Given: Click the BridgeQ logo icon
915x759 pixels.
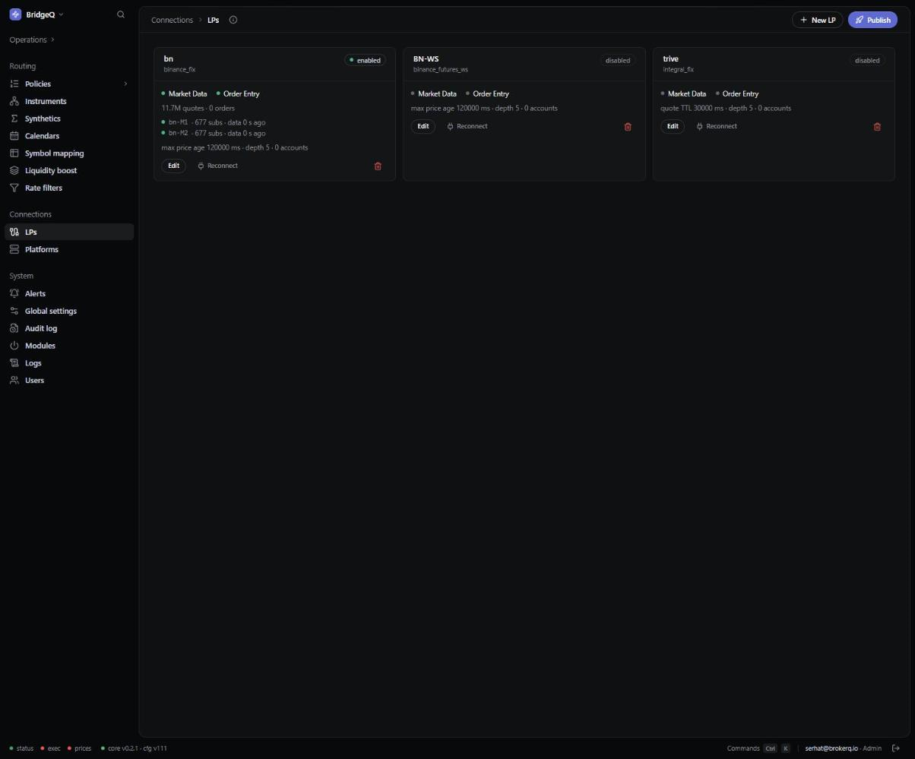Looking at the screenshot, I should (x=15, y=14).
